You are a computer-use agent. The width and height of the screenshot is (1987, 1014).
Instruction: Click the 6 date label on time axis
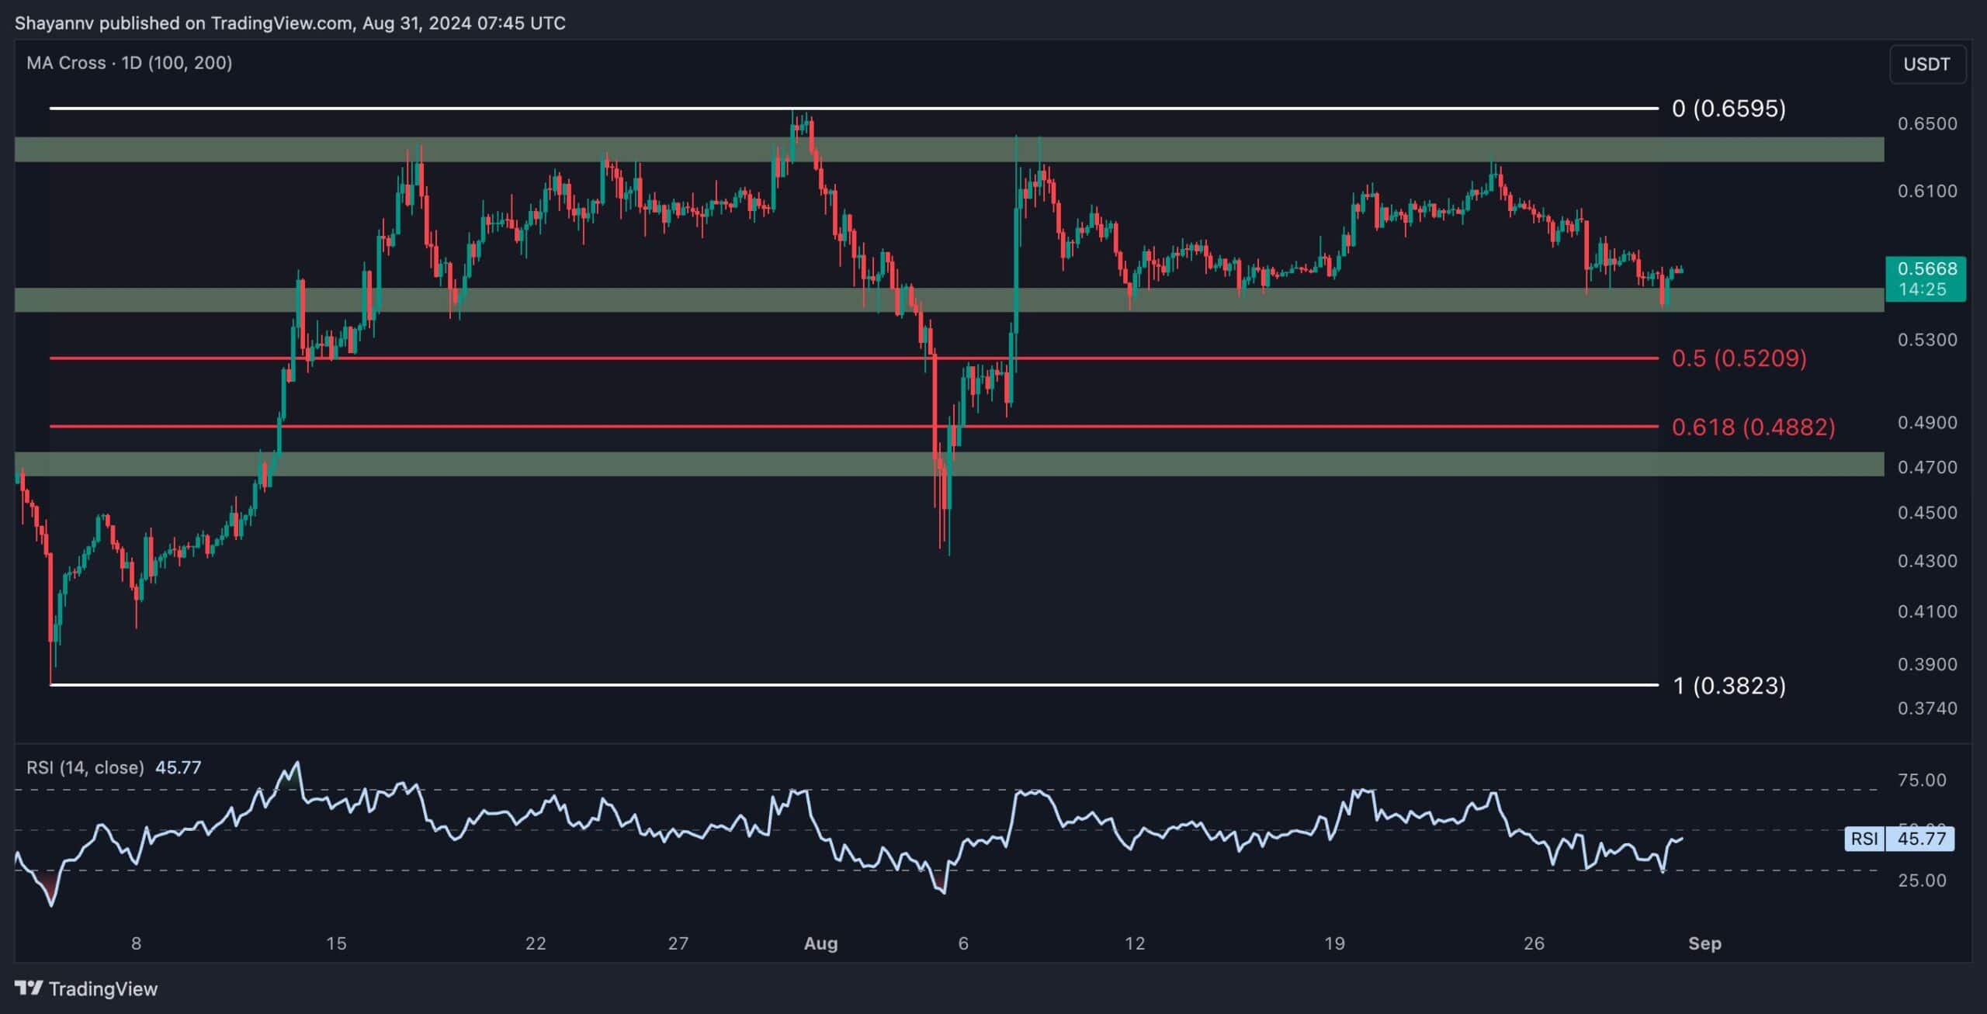tap(963, 943)
